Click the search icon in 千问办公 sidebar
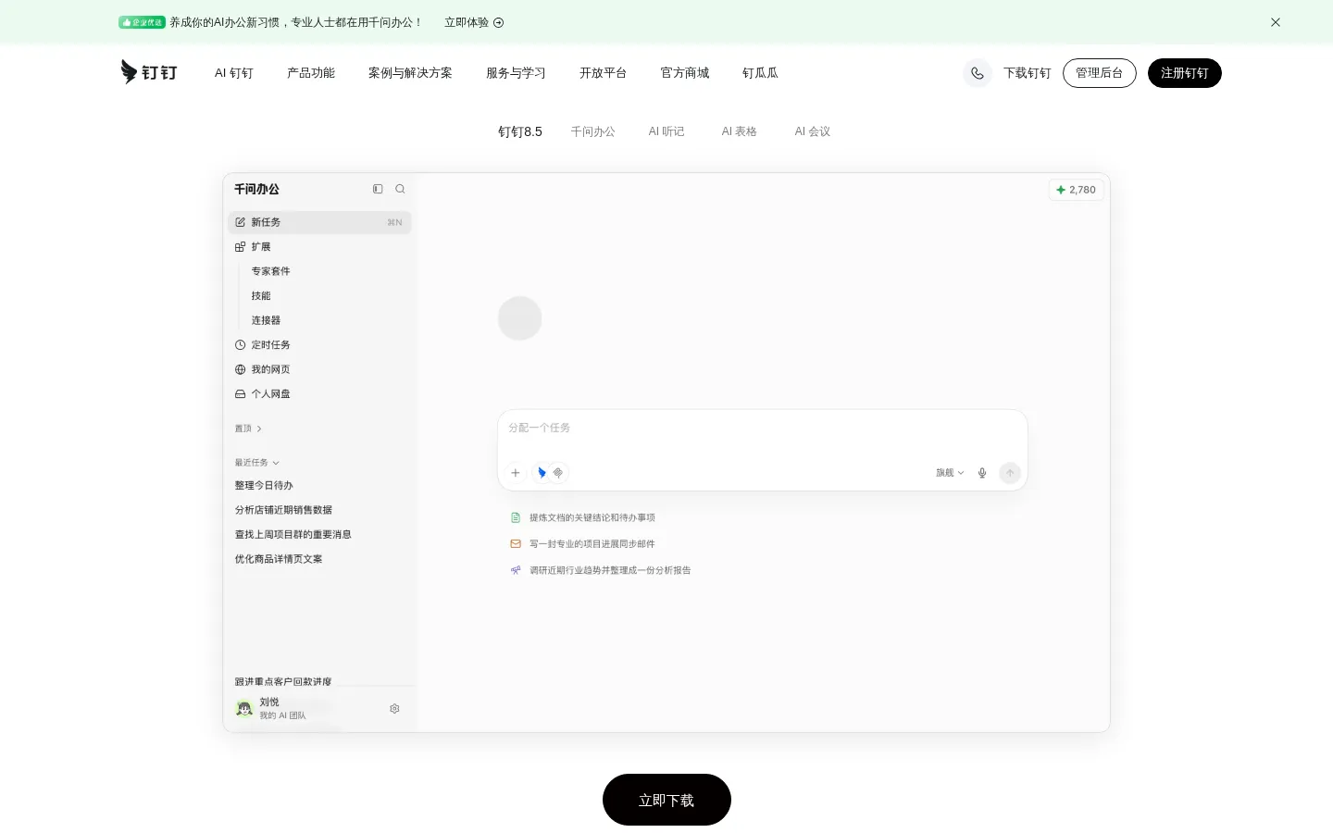 click(x=400, y=189)
